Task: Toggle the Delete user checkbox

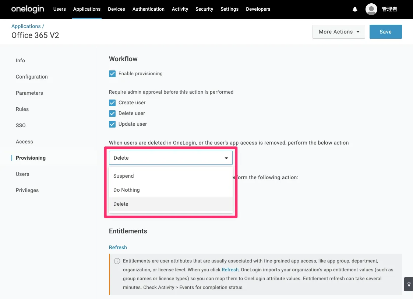Action: click(112, 114)
